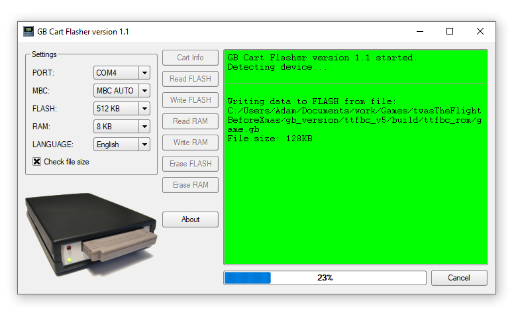Open the MBC AUTO dropdown

coord(122,91)
